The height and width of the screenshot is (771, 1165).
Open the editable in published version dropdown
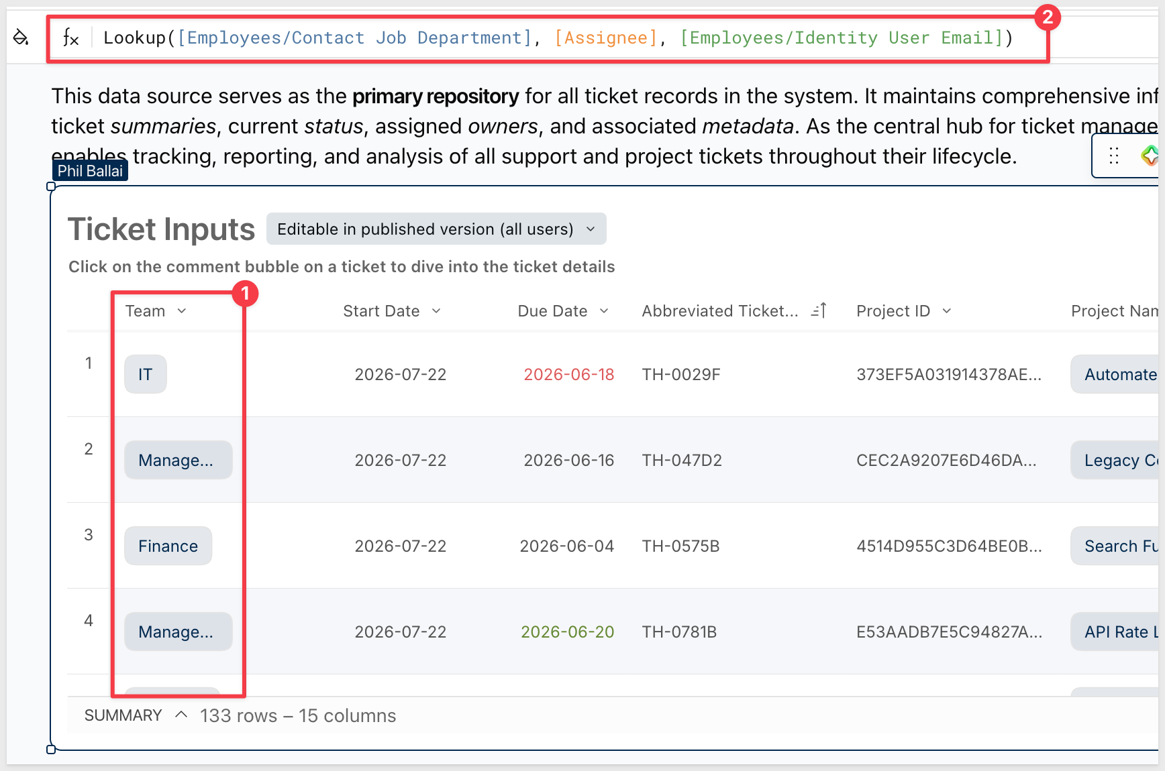(436, 229)
